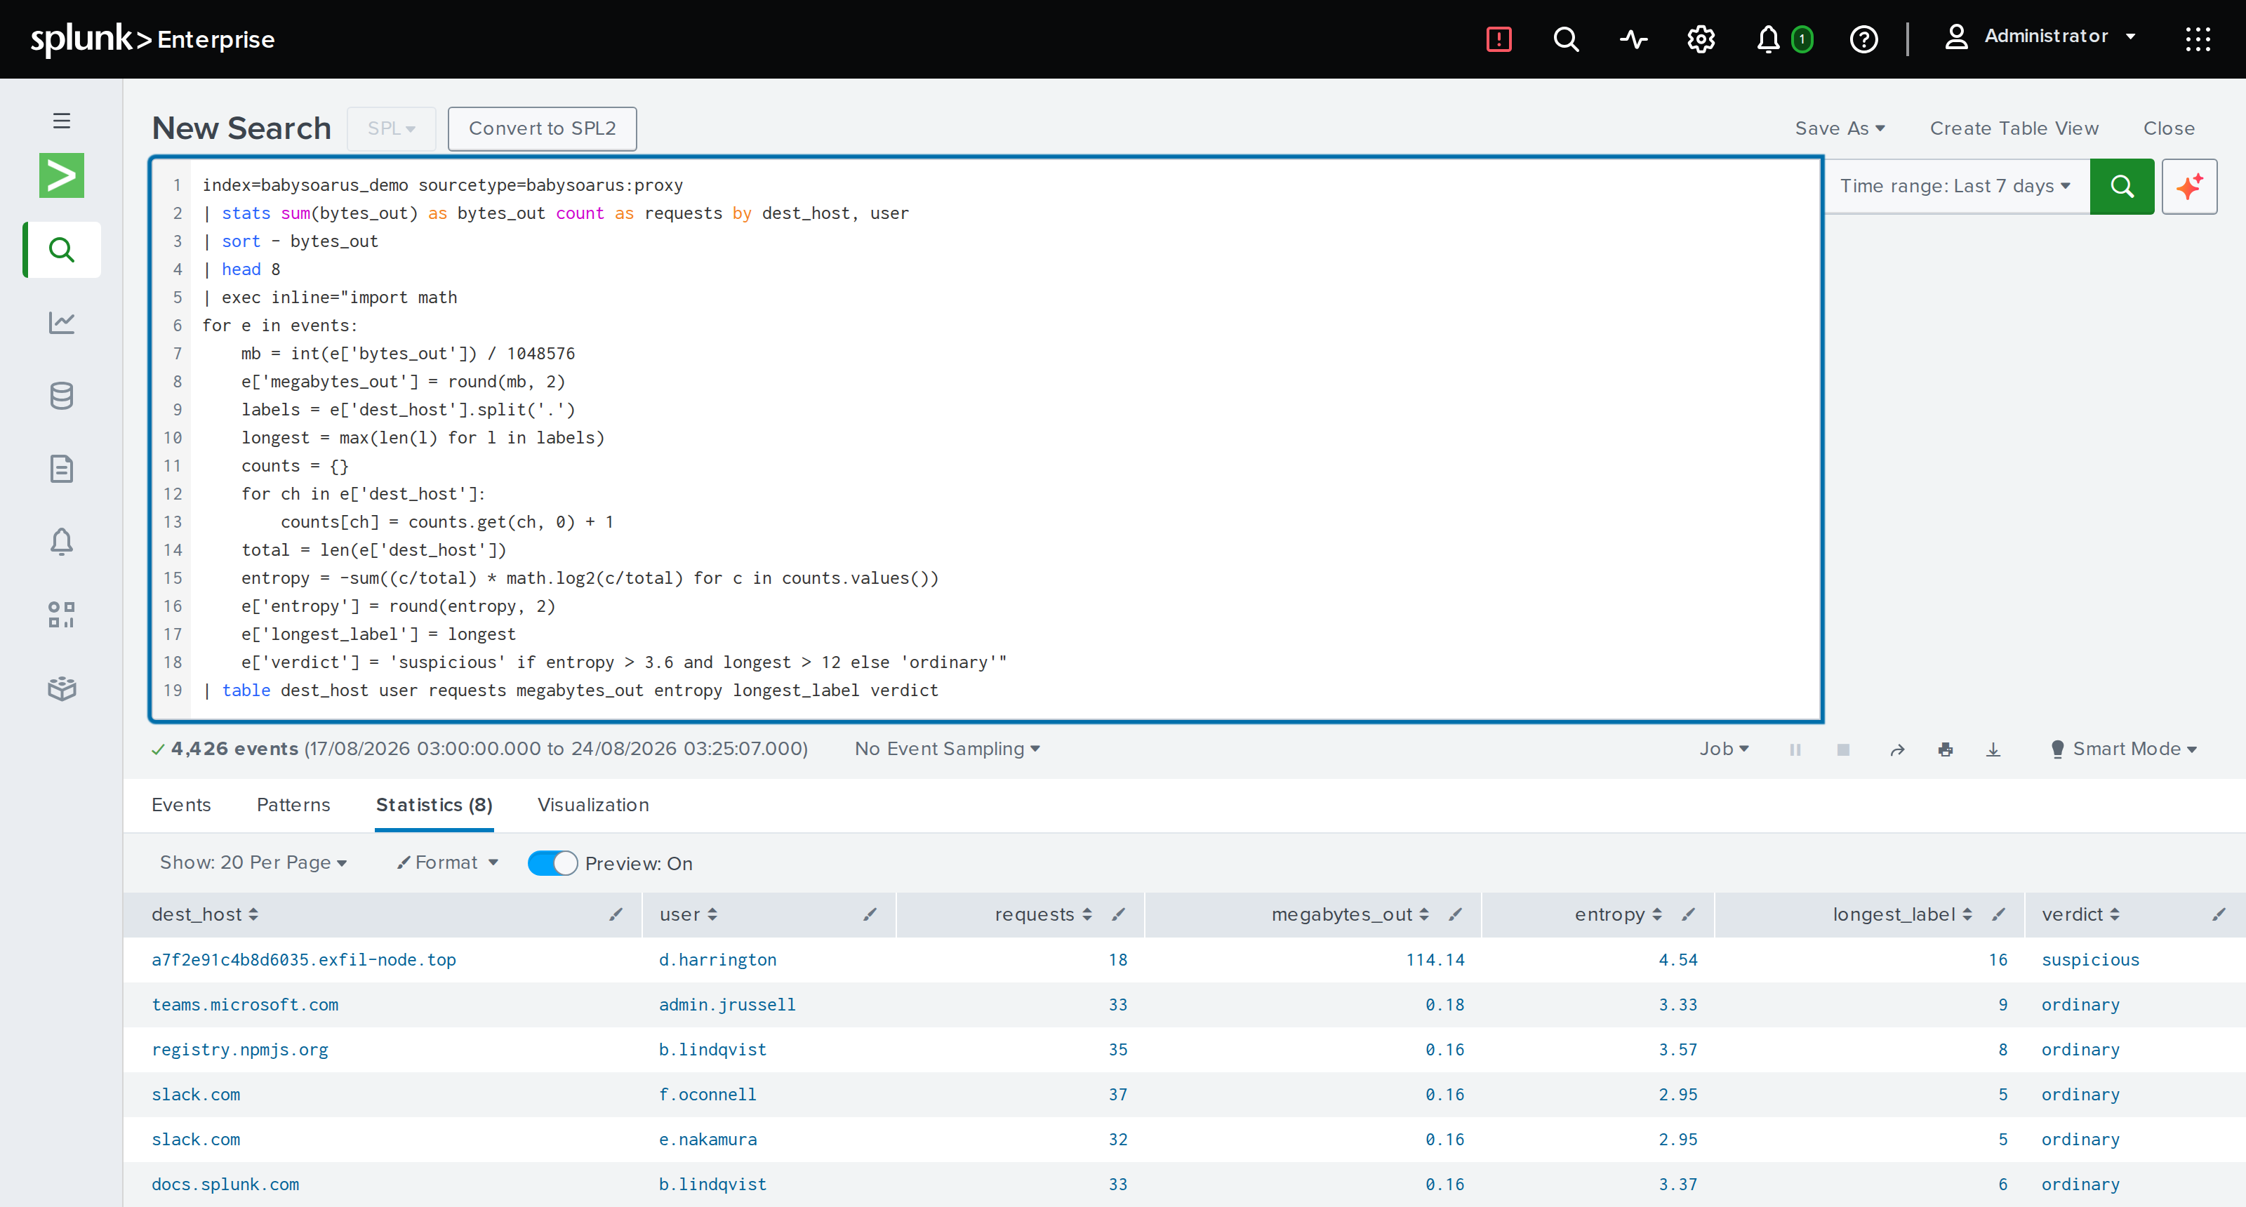Click Convert to SPL2 button

[x=543, y=129]
